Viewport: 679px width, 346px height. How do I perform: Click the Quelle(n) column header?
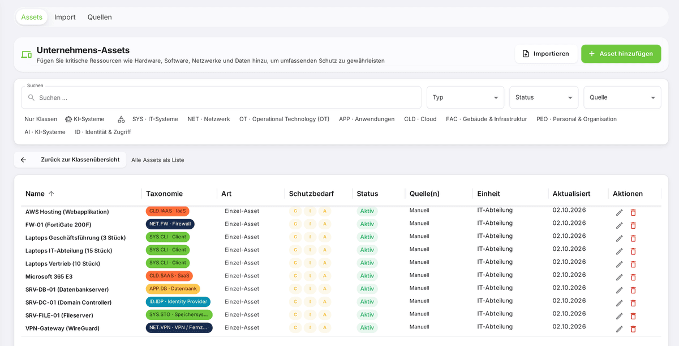coord(424,194)
